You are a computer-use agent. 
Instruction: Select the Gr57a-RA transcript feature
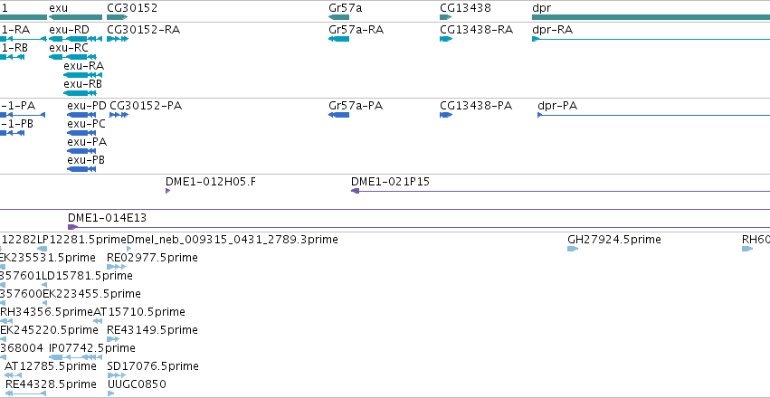coord(338,39)
